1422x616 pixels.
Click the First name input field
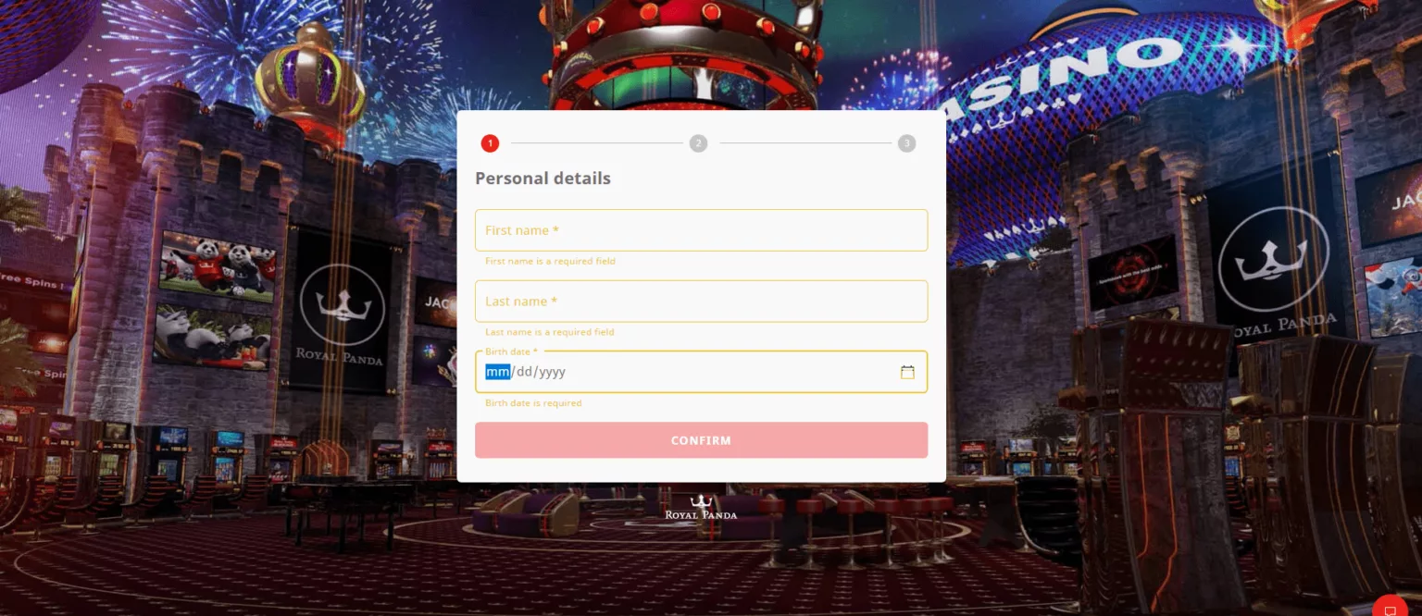click(x=701, y=230)
